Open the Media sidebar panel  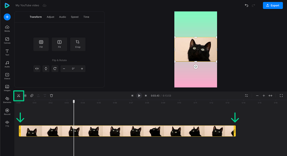click(7, 29)
